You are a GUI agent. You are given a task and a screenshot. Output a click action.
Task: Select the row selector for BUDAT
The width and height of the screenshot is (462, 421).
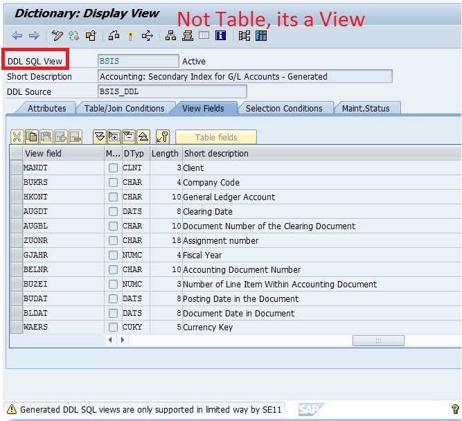pos(17,298)
